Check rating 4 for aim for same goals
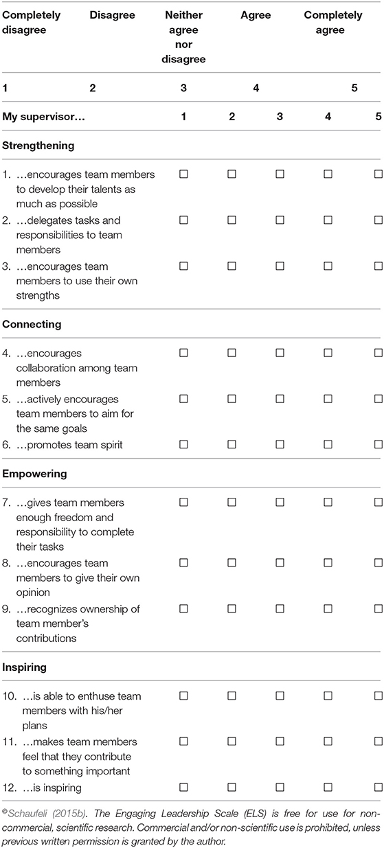Image resolution: width=384 pixels, height=848 pixels. coord(328,398)
